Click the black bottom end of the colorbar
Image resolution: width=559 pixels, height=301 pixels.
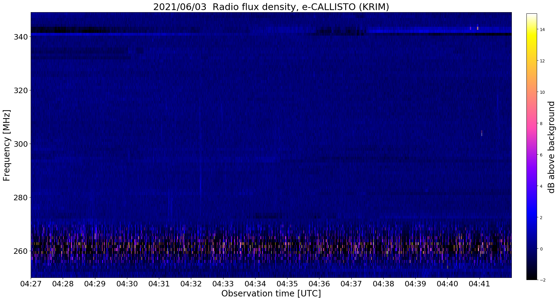click(532, 278)
